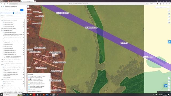The width and height of the screenshot is (171, 96).
Task: Click the top map tool icon on right edge
Action: click(169, 10)
